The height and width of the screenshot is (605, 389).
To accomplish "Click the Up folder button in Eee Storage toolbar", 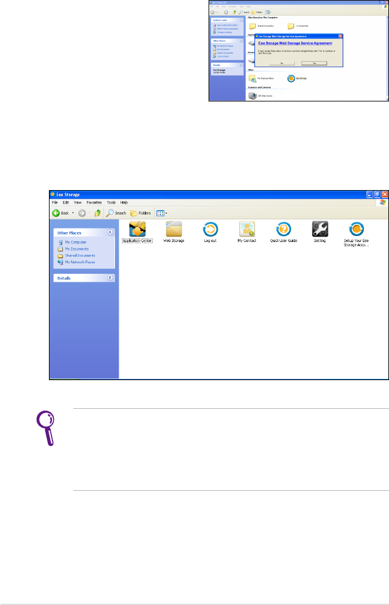I will coord(98,213).
